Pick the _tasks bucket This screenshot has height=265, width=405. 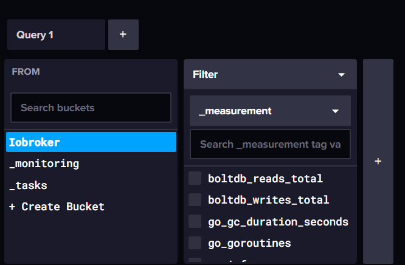click(x=28, y=185)
